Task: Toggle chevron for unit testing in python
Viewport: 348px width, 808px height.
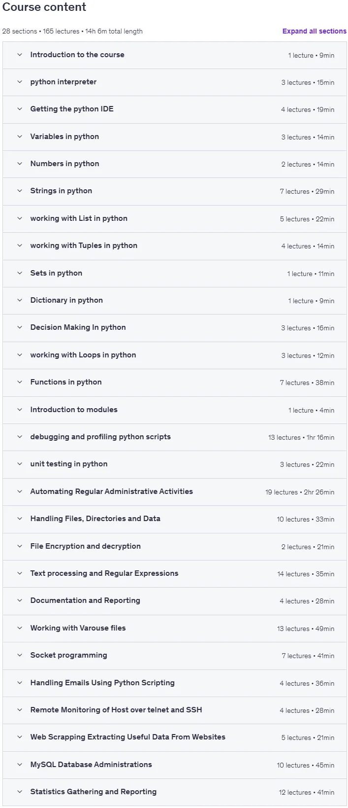Action: (x=20, y=464)
